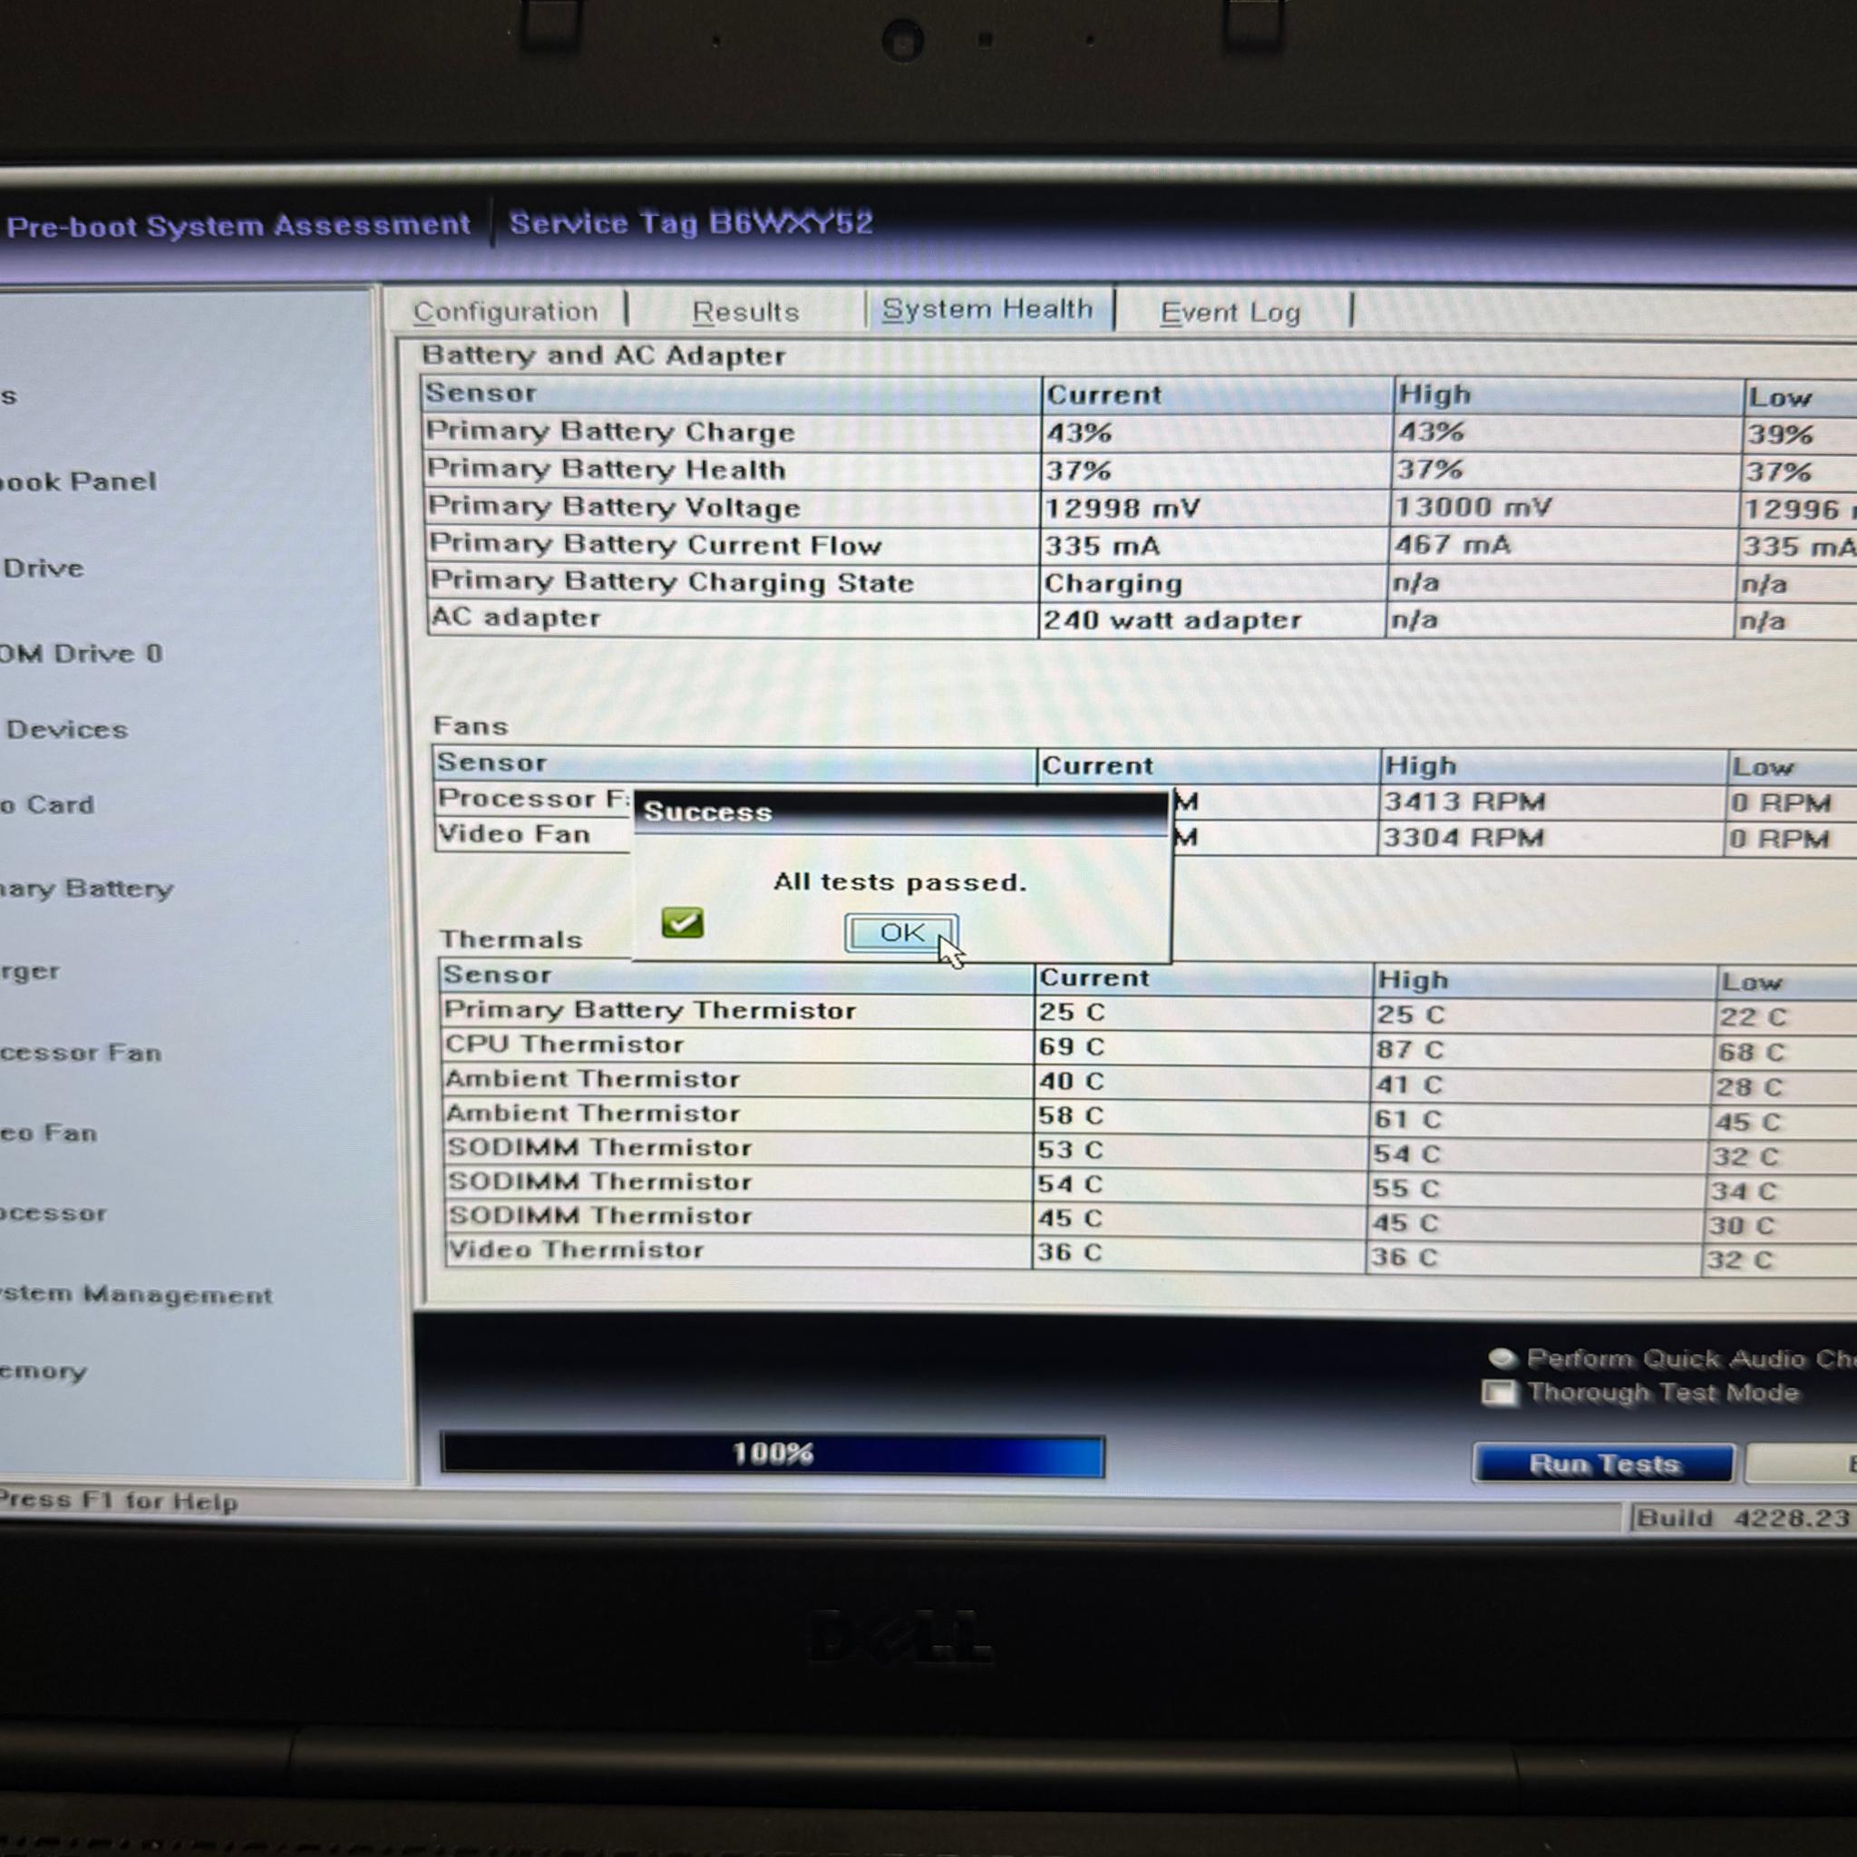
Task: Select the System Health tab
Action: pyautogui.click(x=987, y=308)
